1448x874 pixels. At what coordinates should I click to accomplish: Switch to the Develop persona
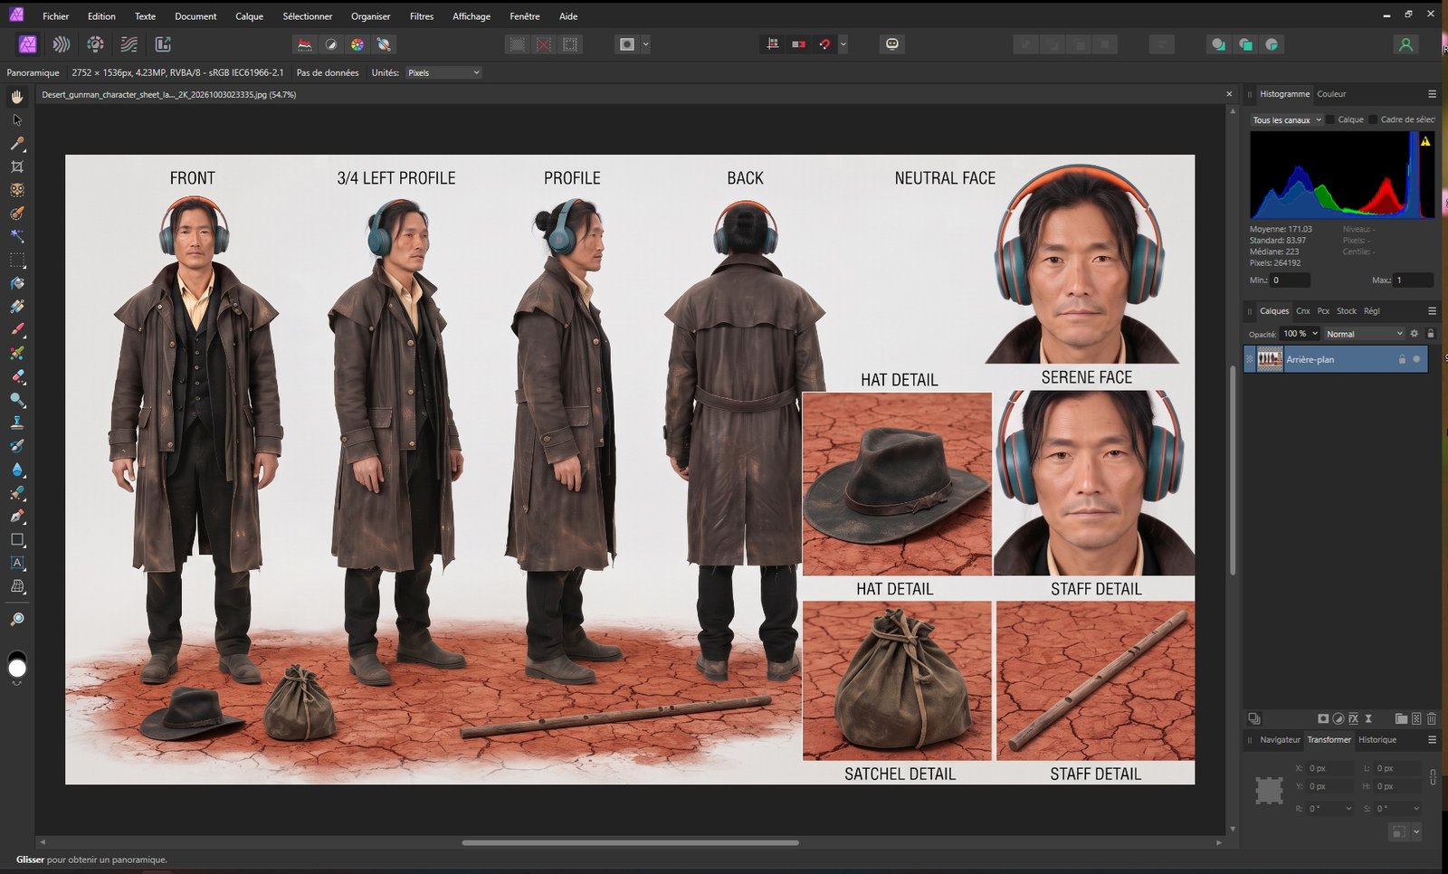[95, 44]
